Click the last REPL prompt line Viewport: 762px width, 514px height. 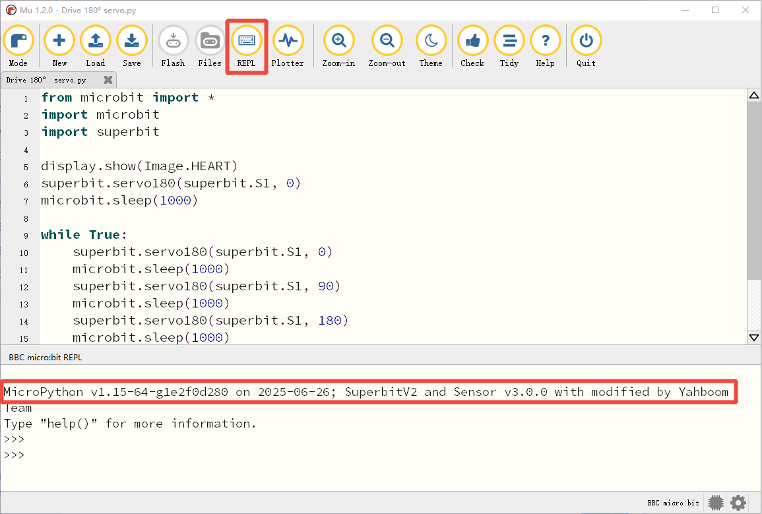14,455
